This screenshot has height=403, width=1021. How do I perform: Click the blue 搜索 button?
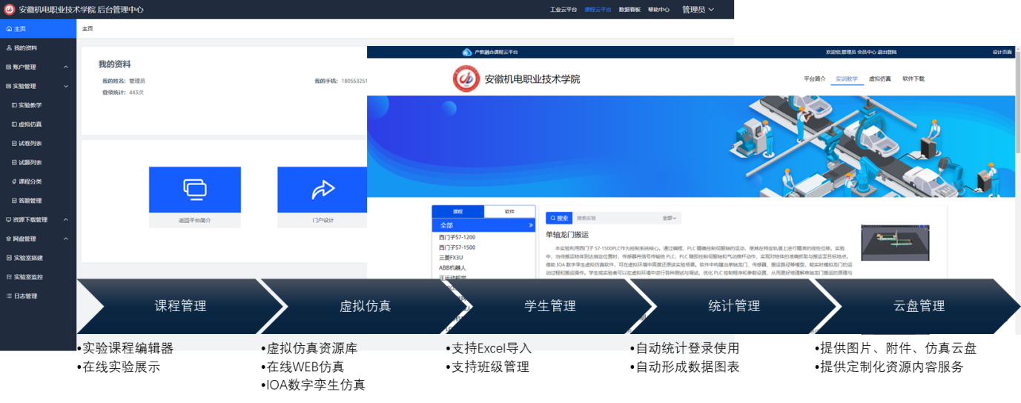(559, 219)
